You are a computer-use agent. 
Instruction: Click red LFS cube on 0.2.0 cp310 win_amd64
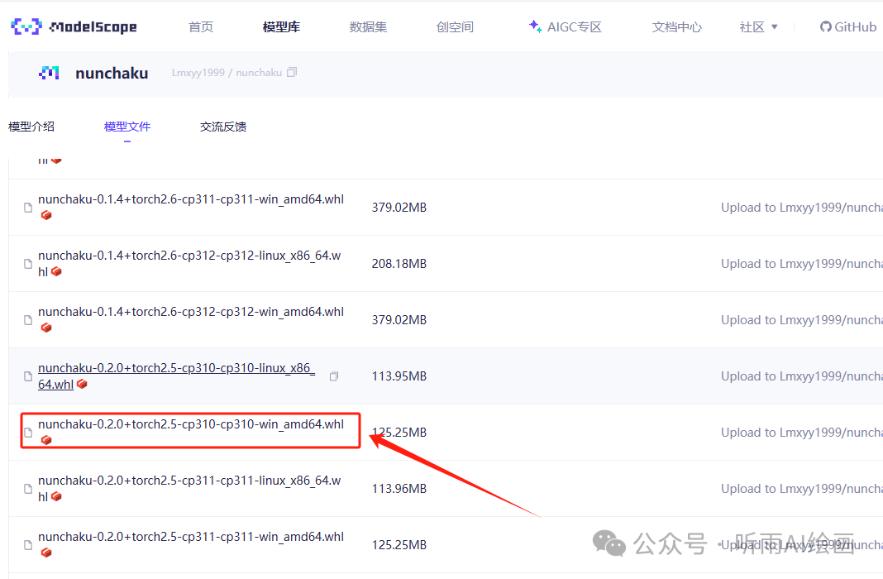click(x=46, y=440)
